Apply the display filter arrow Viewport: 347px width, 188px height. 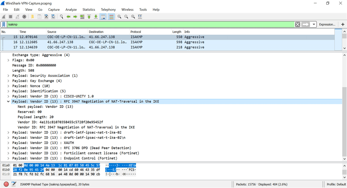pos(306,24)
